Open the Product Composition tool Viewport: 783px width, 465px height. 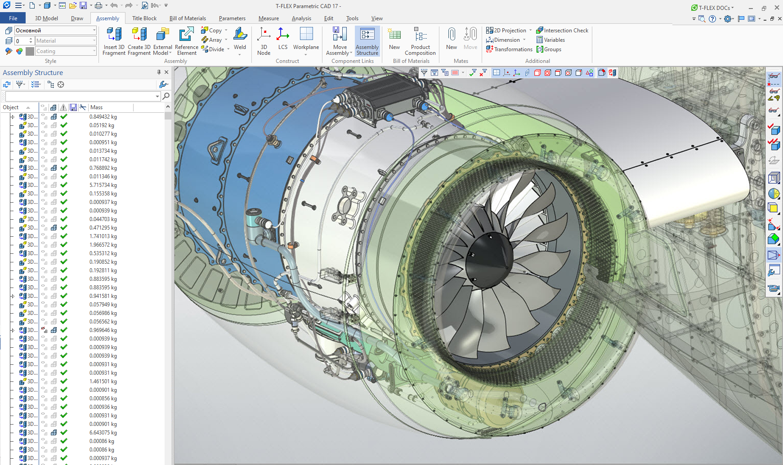tap(420, 41)
